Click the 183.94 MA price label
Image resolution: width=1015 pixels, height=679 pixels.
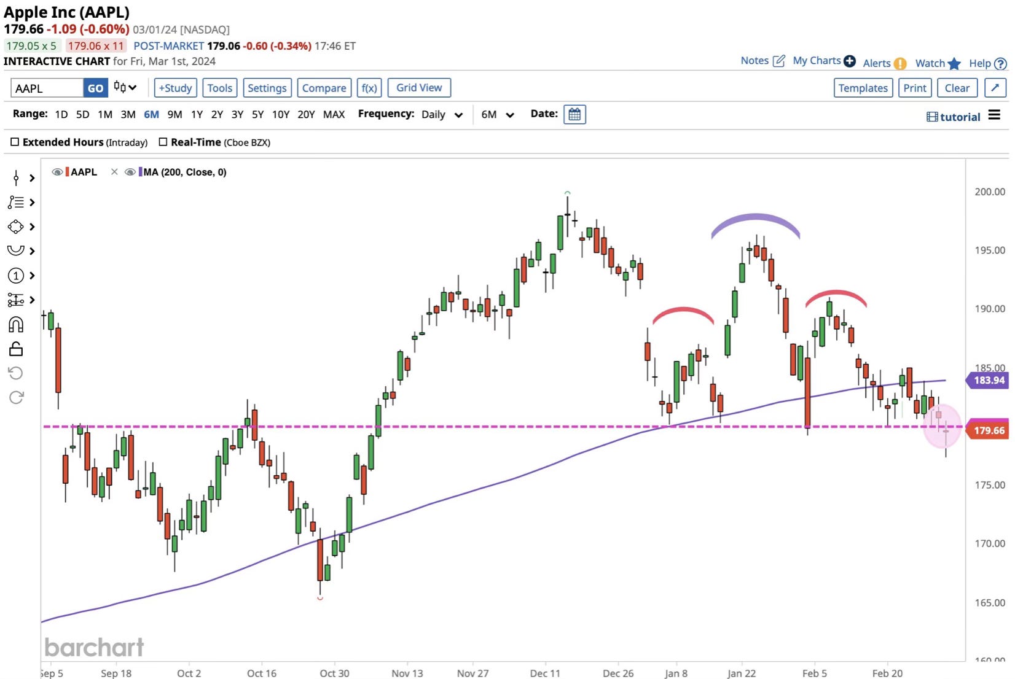coord(987,380)
